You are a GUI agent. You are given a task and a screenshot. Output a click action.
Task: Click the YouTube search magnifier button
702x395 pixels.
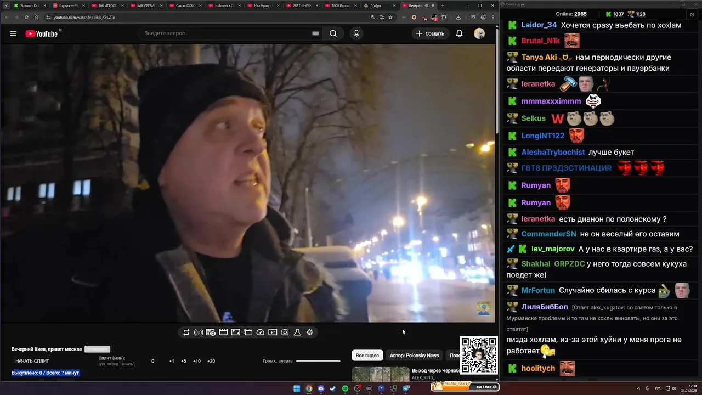pos(333,33)
